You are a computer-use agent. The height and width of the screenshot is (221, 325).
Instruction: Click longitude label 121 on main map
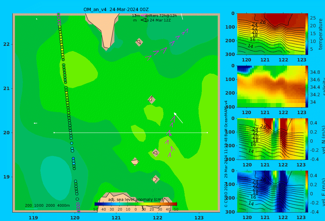(116, 218)
